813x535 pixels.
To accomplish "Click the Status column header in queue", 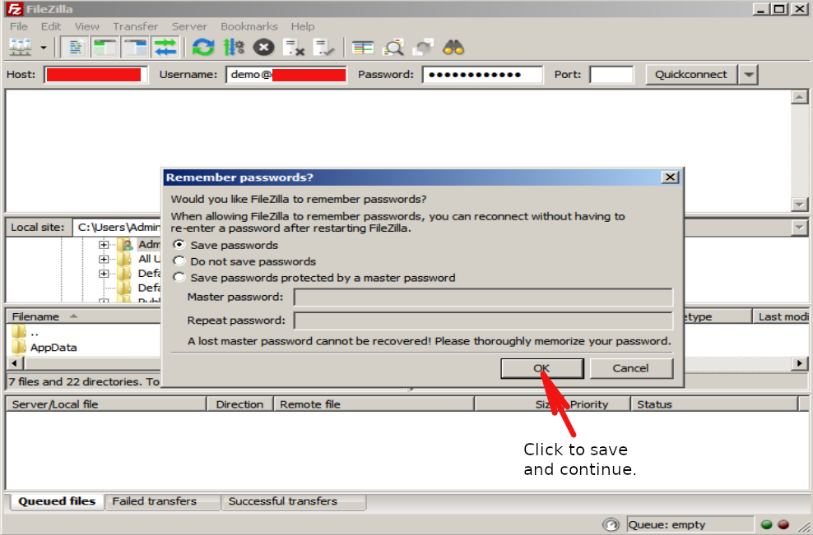I will pos(714,404).
